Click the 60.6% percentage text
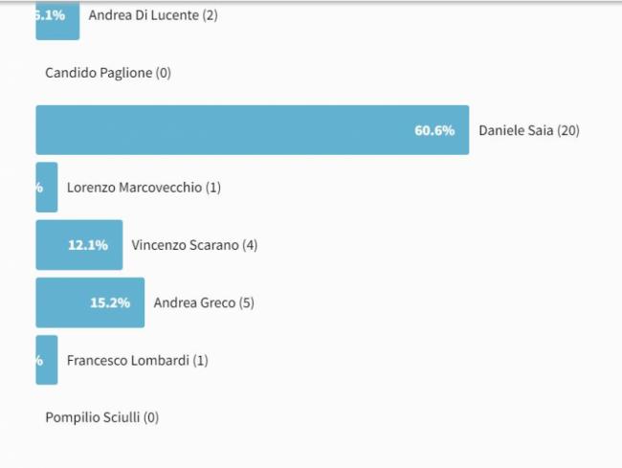This screenshot has height=468, width=622. [x=434, y=130]
